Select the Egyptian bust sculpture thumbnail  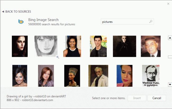point(72,76)
